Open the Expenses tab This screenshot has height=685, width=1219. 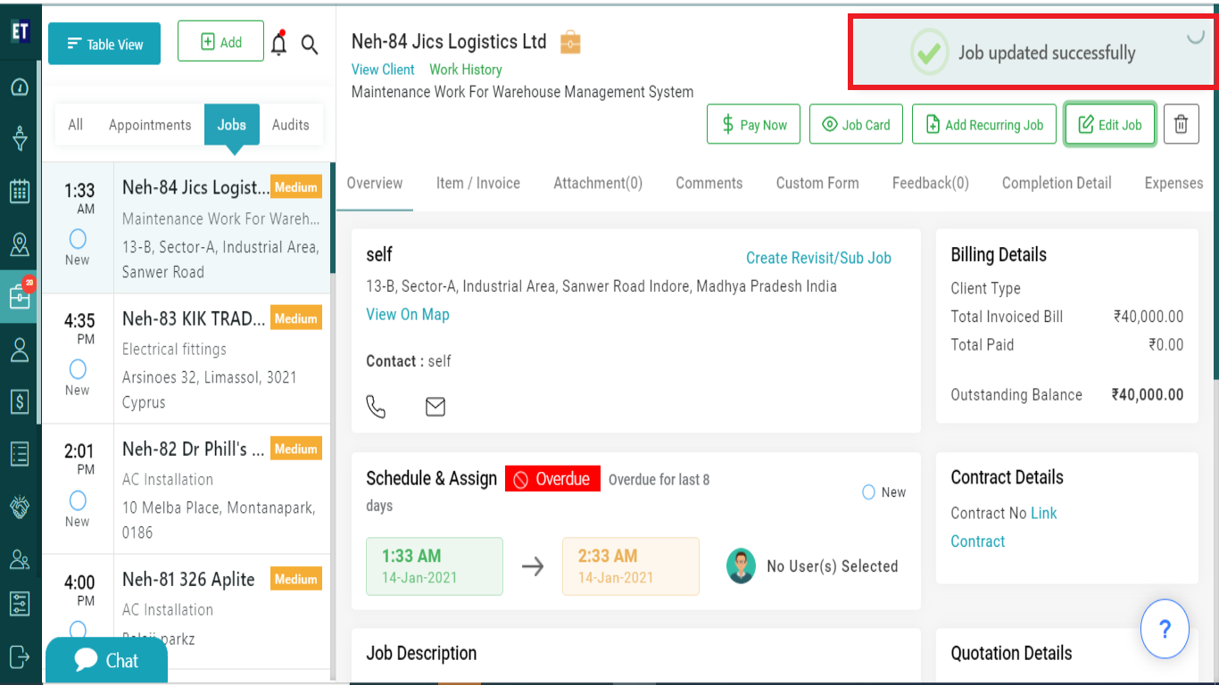coord(1174,183)
